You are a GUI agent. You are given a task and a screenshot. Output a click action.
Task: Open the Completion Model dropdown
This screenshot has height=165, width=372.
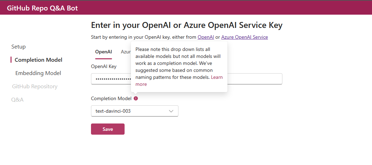(x=134, y=111)
